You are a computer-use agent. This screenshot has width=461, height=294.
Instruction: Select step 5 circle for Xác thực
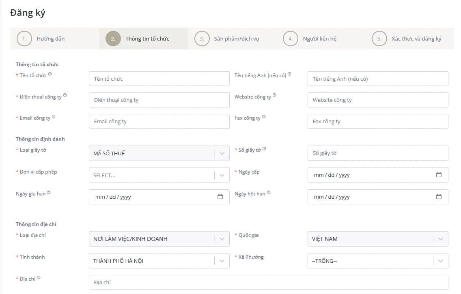pyautogui.click(x=379, y=39)
